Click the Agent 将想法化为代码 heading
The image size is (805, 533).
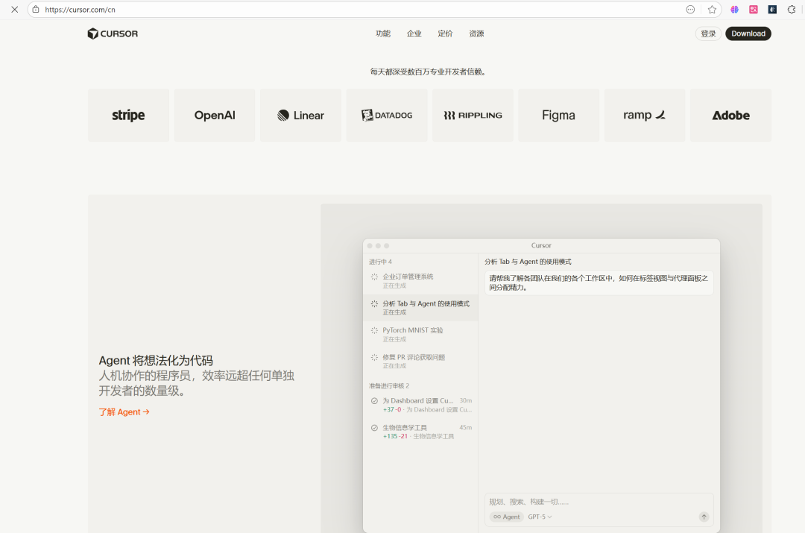click(x=156, y=361)
